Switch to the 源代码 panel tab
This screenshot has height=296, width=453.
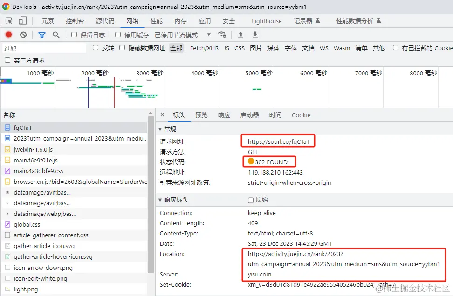(x=105, y=21)
